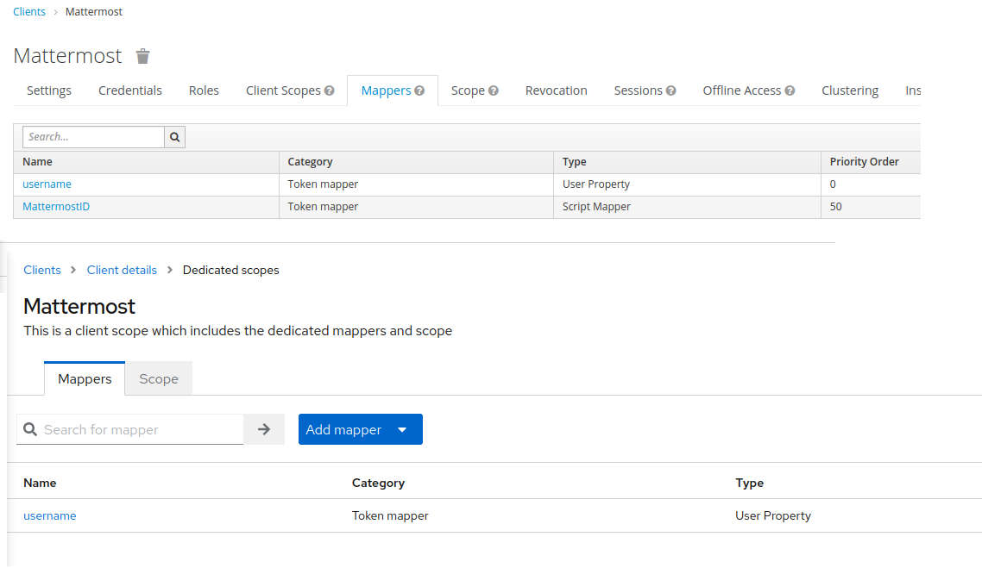Click the arrow submit button for mapper search
The width and height of the screenshot is (982, 568).
point(264,429)
